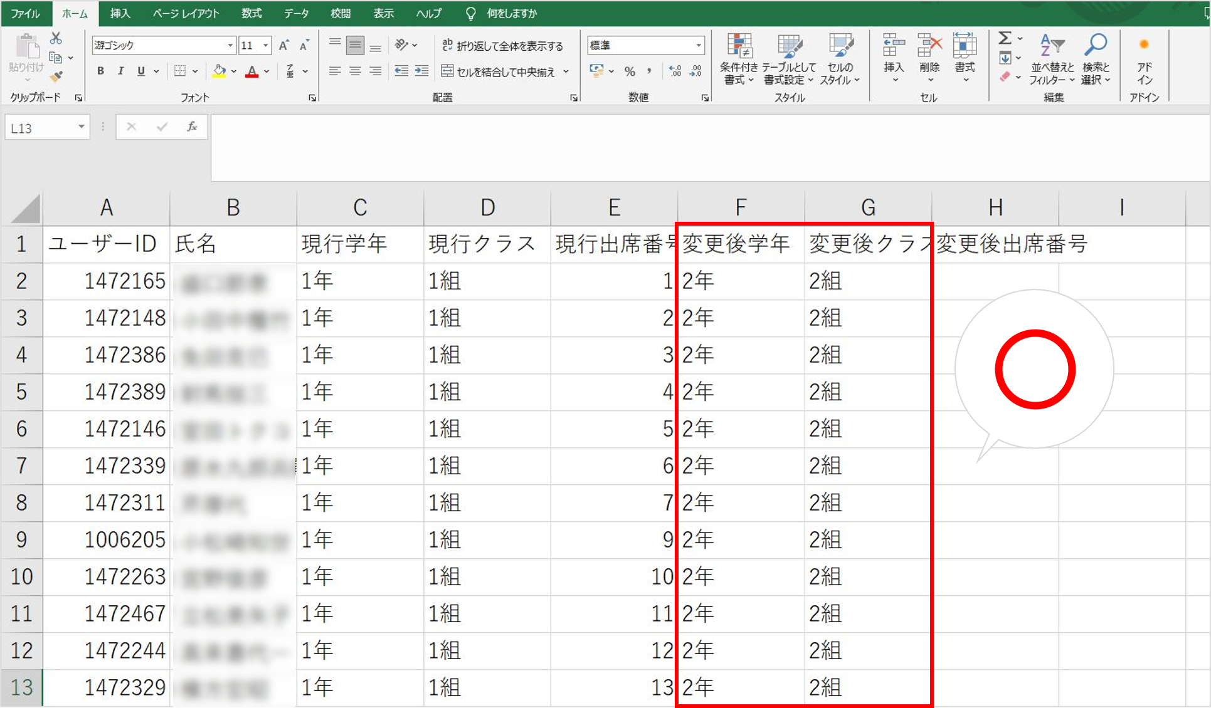Expand the Name Box dropdown arrow
The image size is (1211, 708).
81,127
